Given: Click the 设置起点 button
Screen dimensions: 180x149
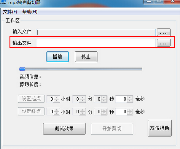Looking at the screenshot, I should click(x=31, y=99).
